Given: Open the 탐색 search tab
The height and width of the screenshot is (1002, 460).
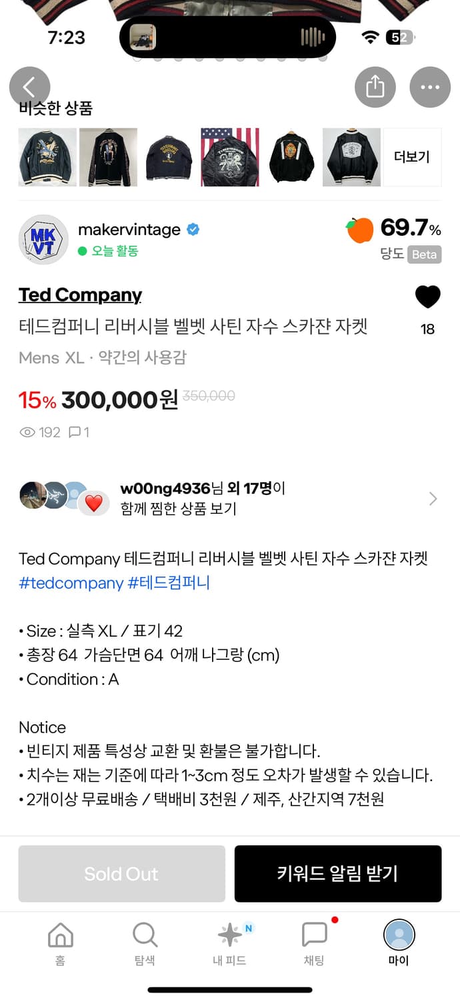Looking at the screenshot, I should coord(145,943).
